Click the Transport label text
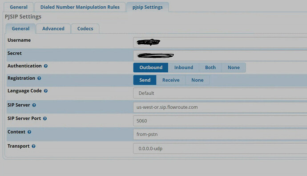The image size is (307, 176). pyautogui.click(x=19, y=146)
